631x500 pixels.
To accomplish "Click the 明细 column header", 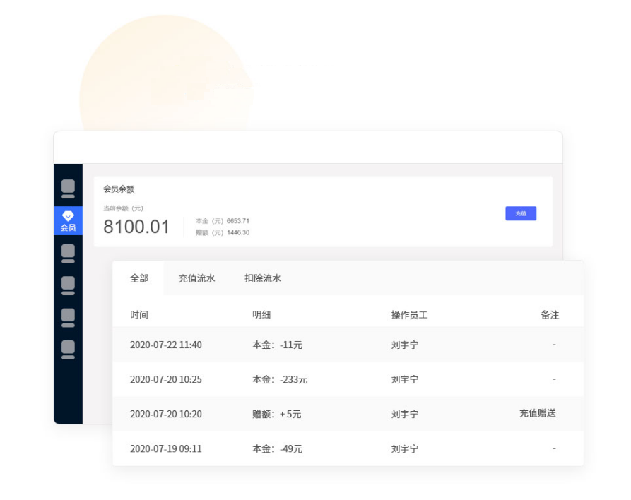I will (261, 314).
